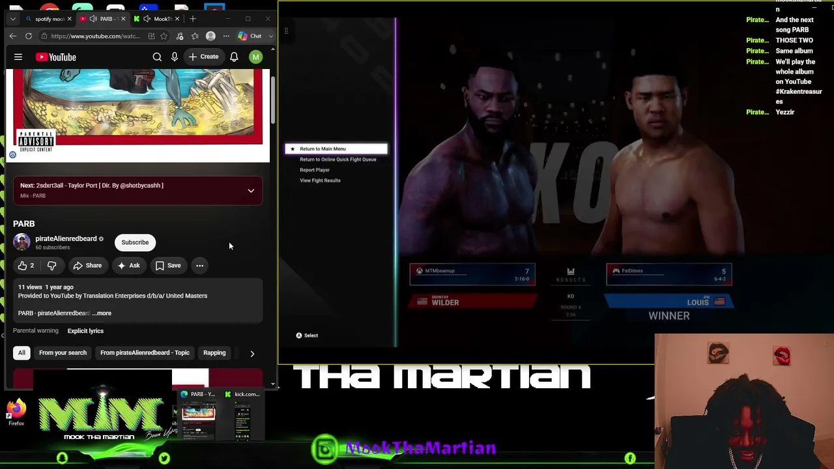Open Copilot Chat
Viewport: 834px width, 469px height.
pyautogui.click(x=250, y=36)
